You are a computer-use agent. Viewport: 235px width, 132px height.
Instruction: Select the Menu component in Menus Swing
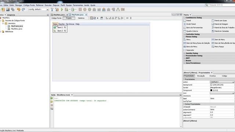pyautogui.click(x=187, y=40)
